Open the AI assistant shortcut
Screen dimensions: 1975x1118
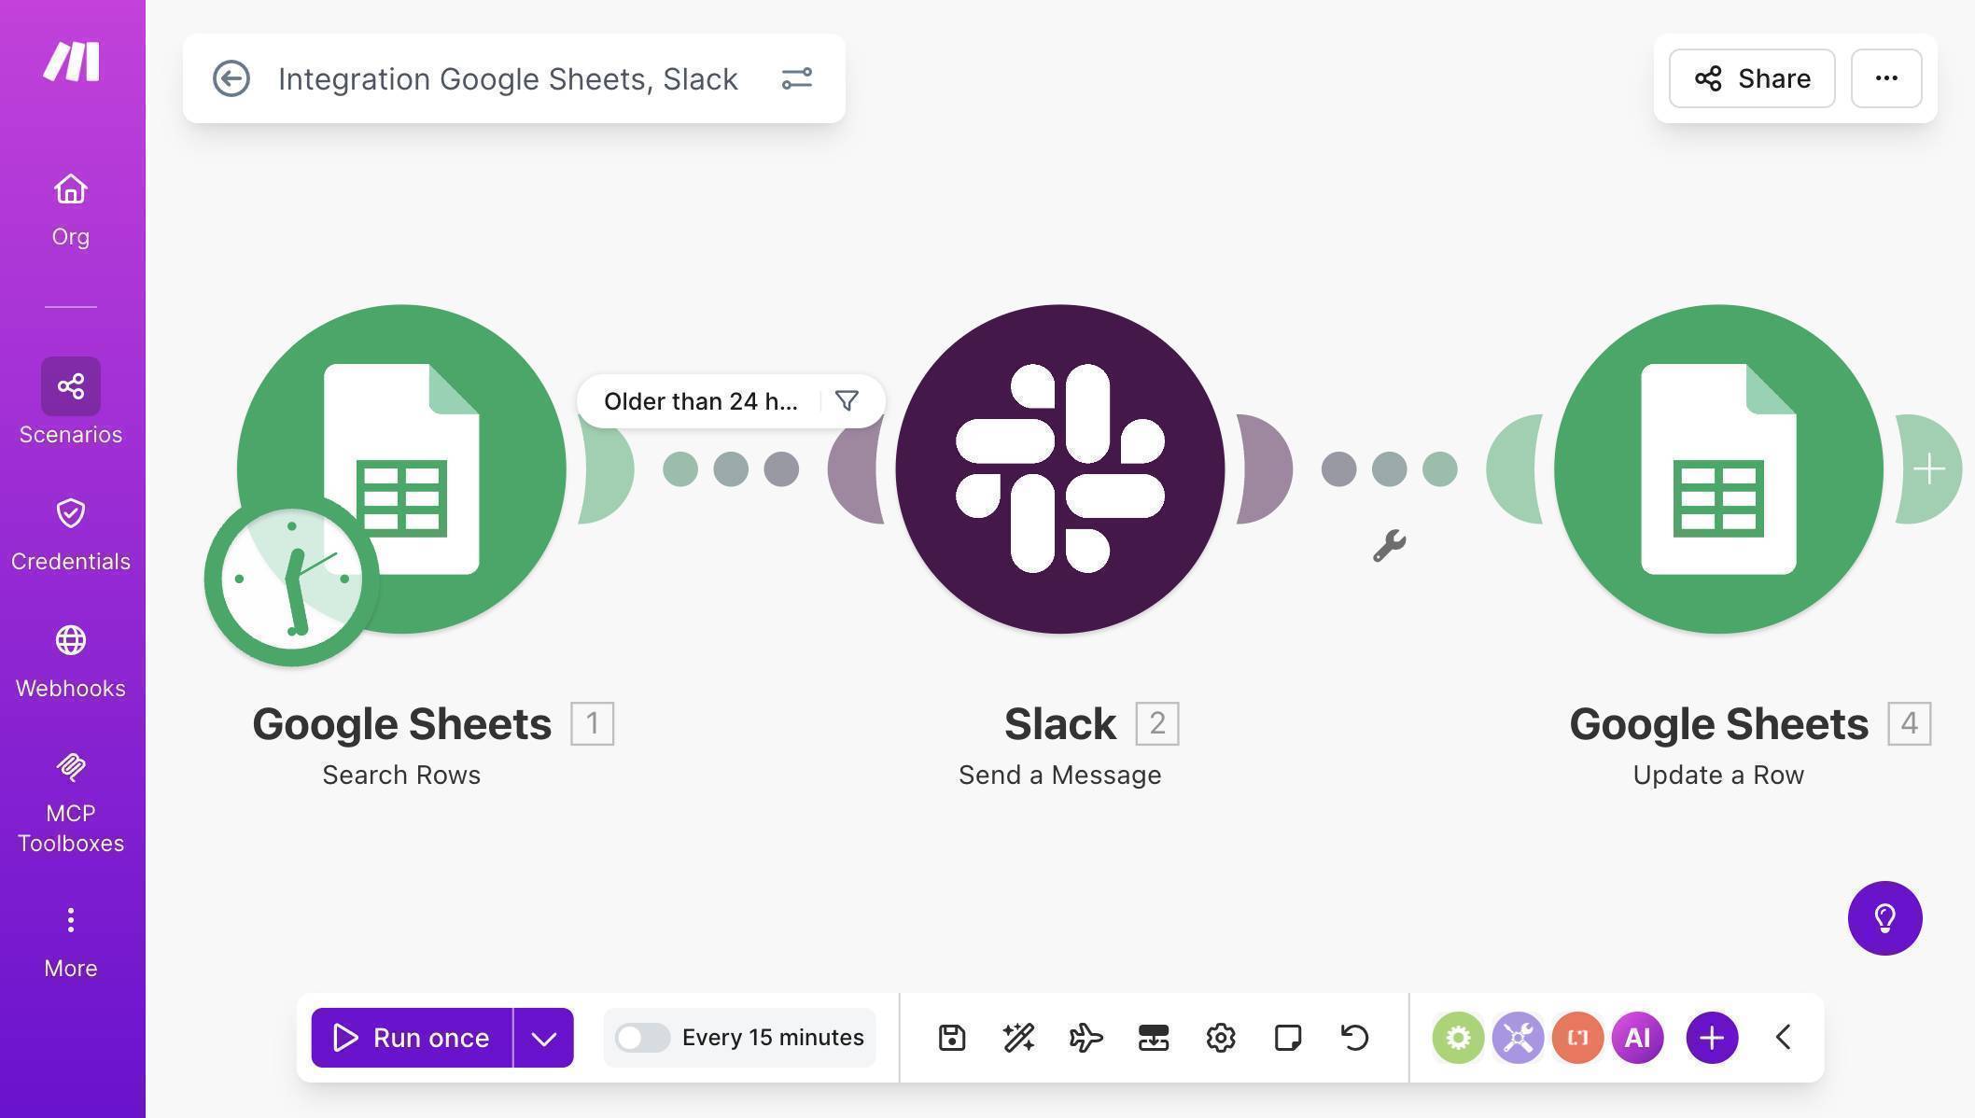tap(1637, 1037)
